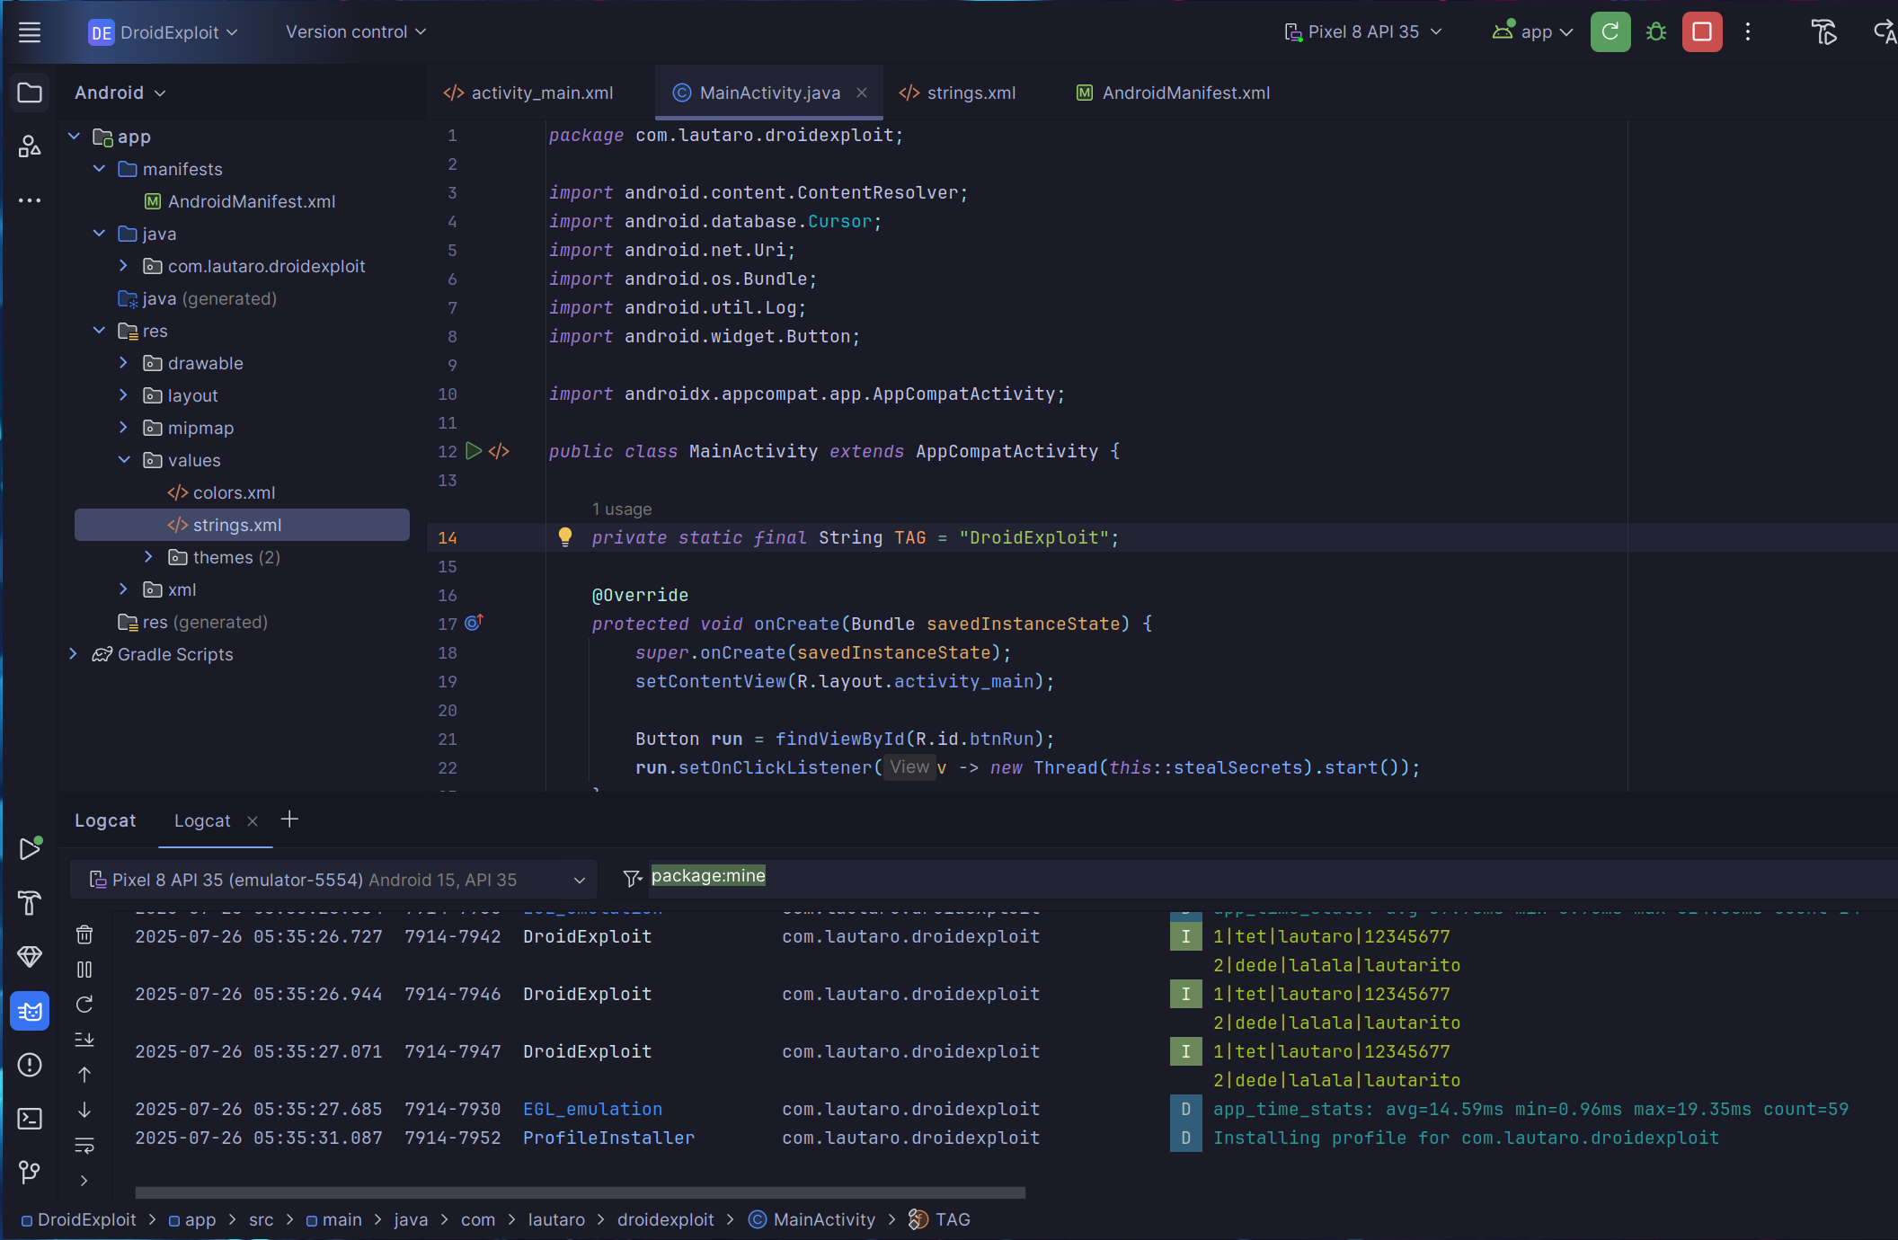This screenshot has height=1240, width=1898.
Task: Click the Logcat horizontal scrollbar
Action: tap(580, 1192)
